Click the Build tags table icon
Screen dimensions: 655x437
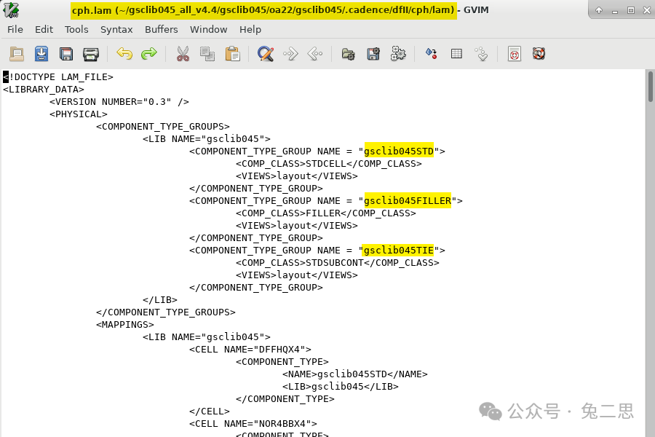[x=456, y=54]
